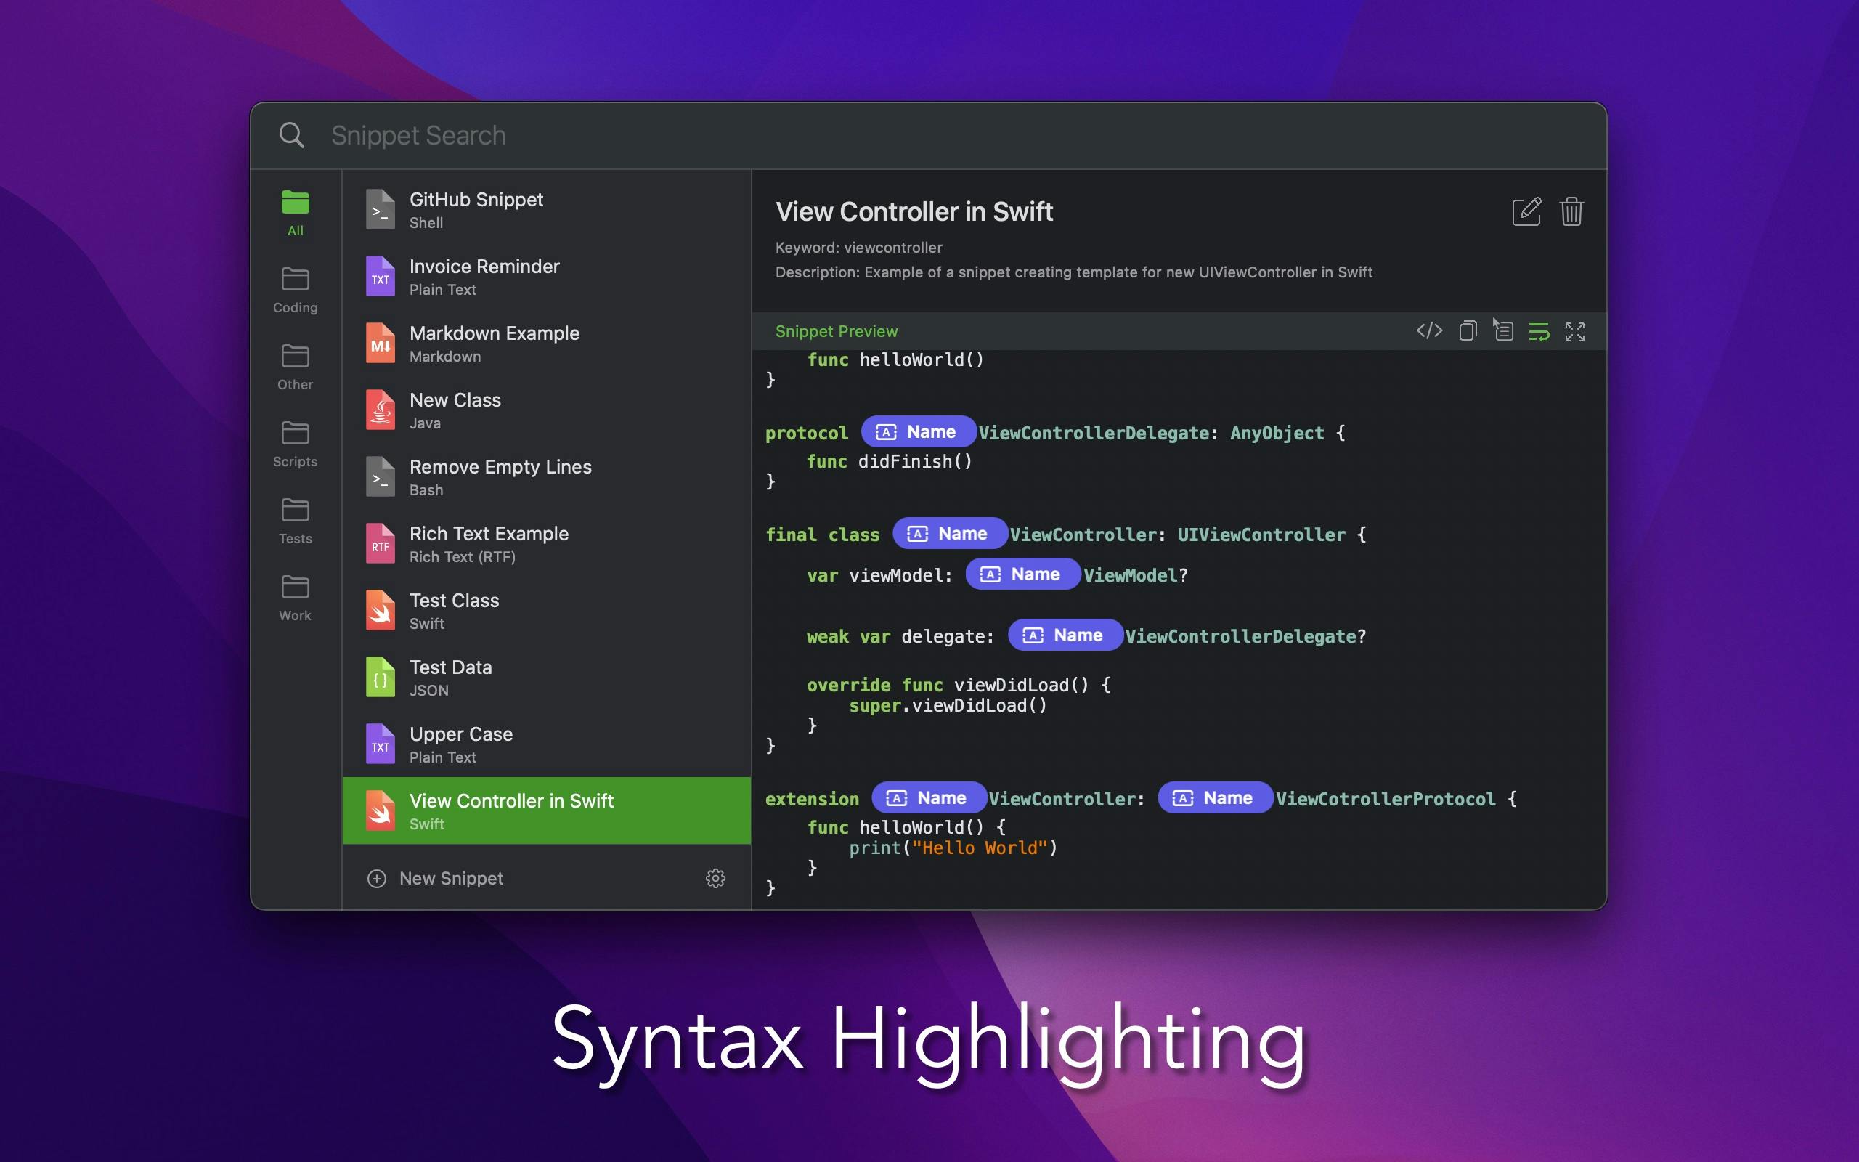
Task: Delete the snippet with trash icon
Action: click(1571, 211)
